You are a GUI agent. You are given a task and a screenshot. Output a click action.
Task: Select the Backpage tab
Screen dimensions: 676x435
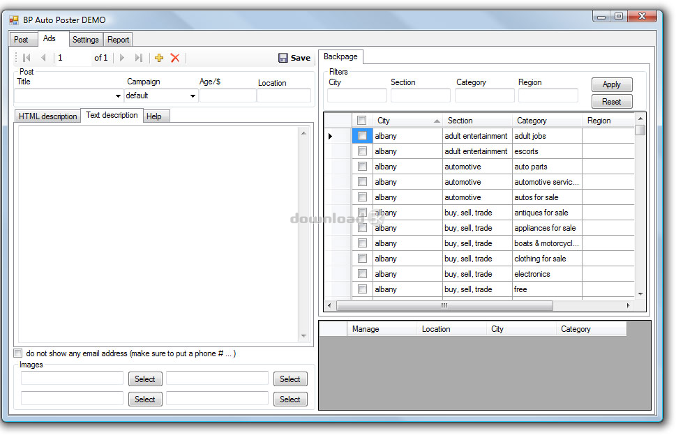[x=340, y=56]
